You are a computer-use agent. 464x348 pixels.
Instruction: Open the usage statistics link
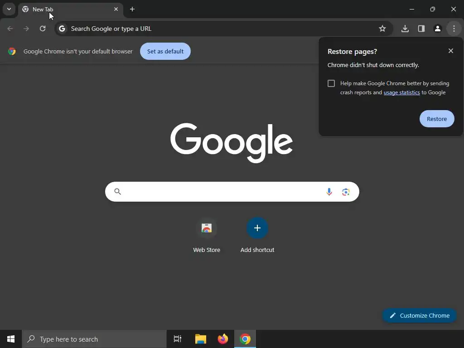tap(401, 92)
